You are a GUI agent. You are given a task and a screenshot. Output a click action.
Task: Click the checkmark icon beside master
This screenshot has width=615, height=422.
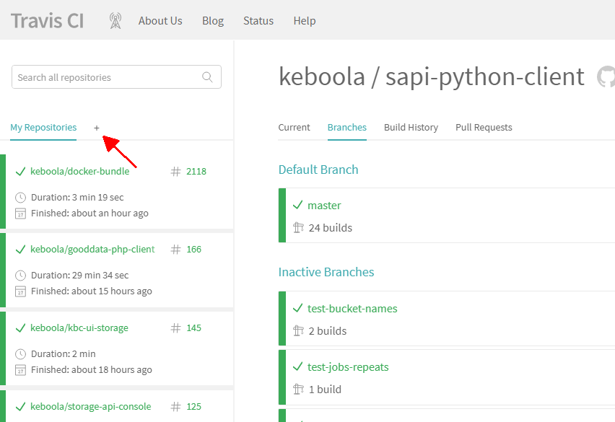coord(297,205)
